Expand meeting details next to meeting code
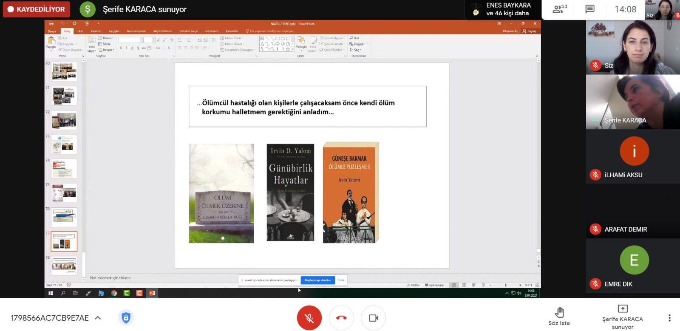Viewport: 680px width, 331px height. pos(98,318)
